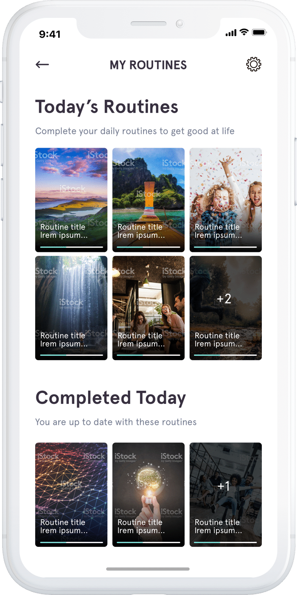
Task: Select the children with confetti routine card
Action: click(x=226, y=200)
